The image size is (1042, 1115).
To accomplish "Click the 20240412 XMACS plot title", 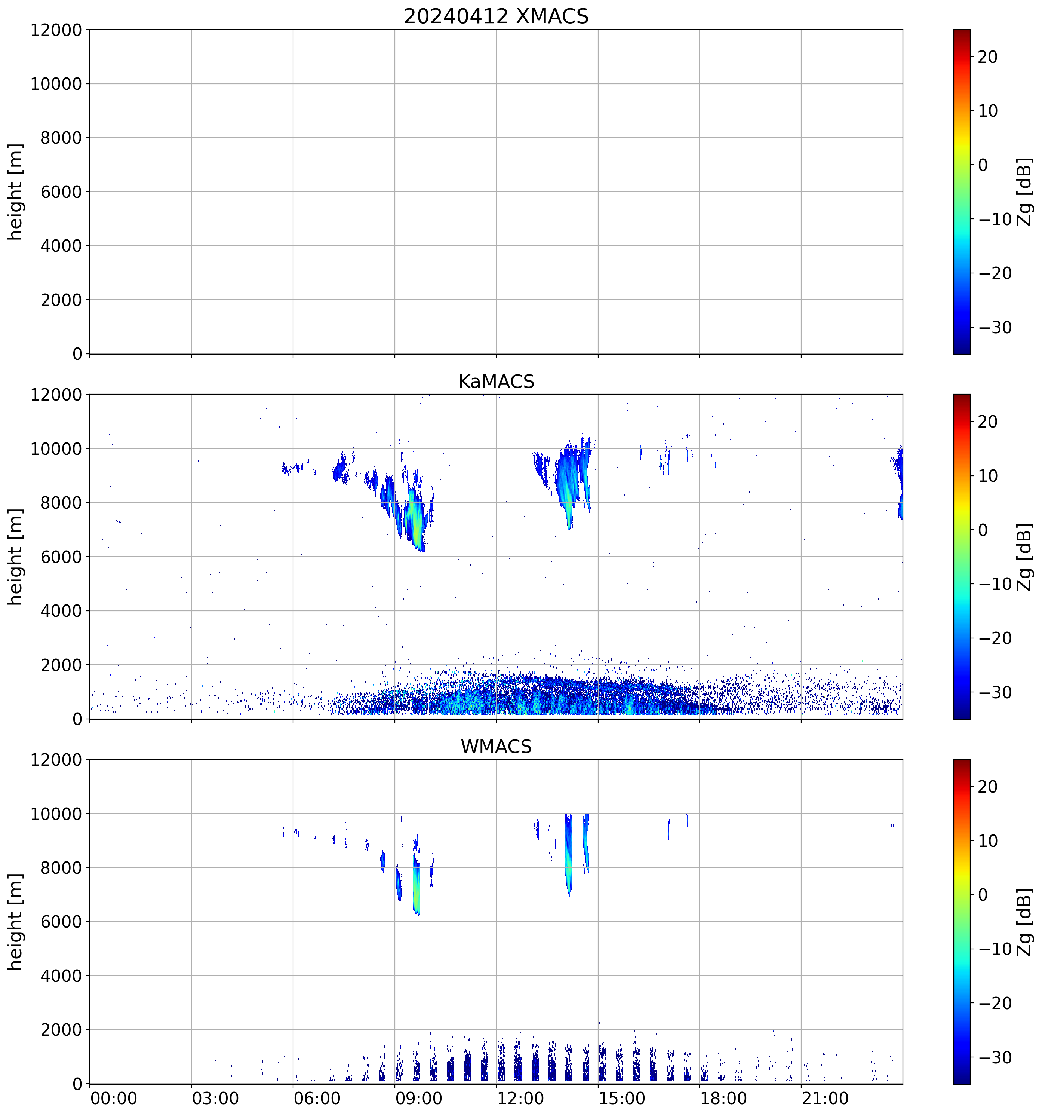I will (495, 16).
